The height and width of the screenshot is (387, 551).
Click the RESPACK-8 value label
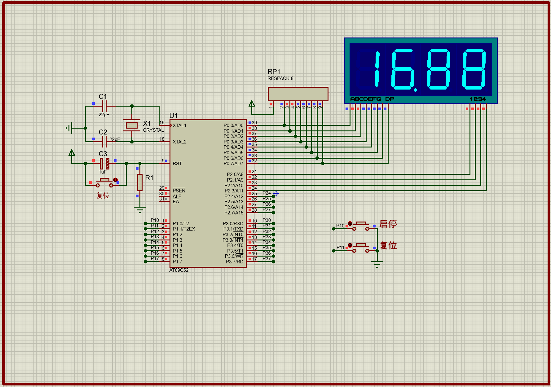280,78
